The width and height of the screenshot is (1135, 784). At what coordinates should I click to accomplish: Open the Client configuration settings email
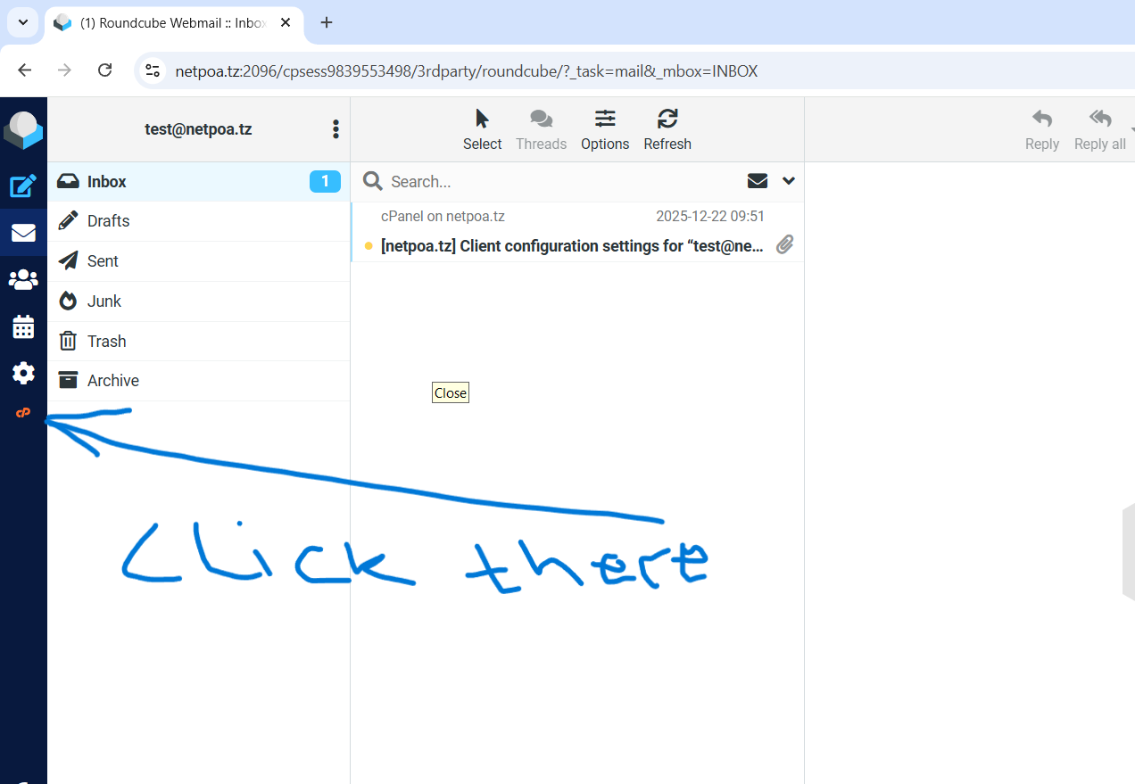tap(571, 245)
